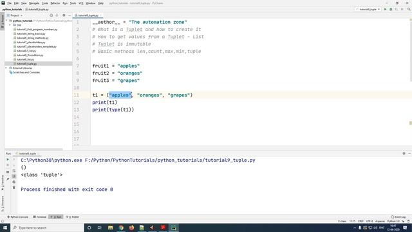The height and width of the screenshot is (232, 412).
Task: Open the Edit menu
Action: [x=16, y=3]
